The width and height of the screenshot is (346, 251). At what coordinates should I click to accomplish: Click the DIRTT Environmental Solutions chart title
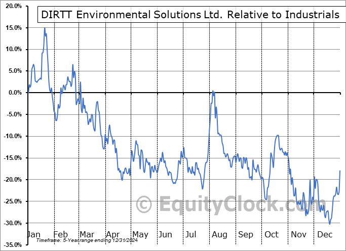pos(188,15)
